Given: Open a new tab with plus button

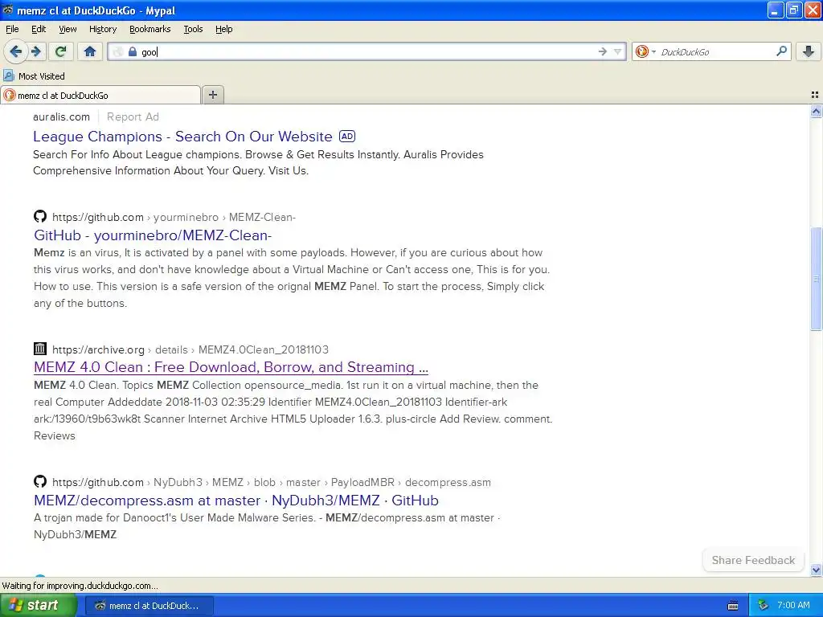Looking at the screenshot, I should pyautogui.click(x=212, y=95).
